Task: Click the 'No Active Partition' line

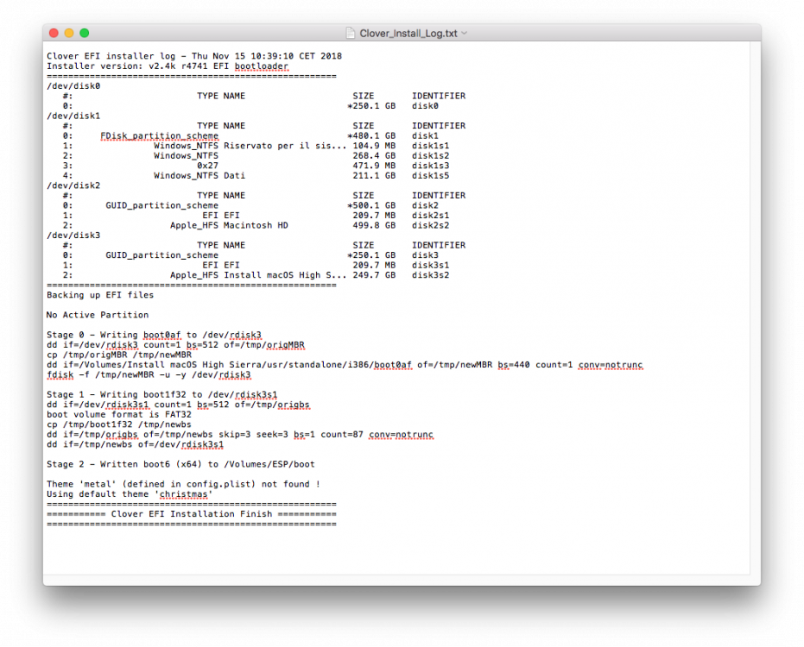Action: coord(98,315)
